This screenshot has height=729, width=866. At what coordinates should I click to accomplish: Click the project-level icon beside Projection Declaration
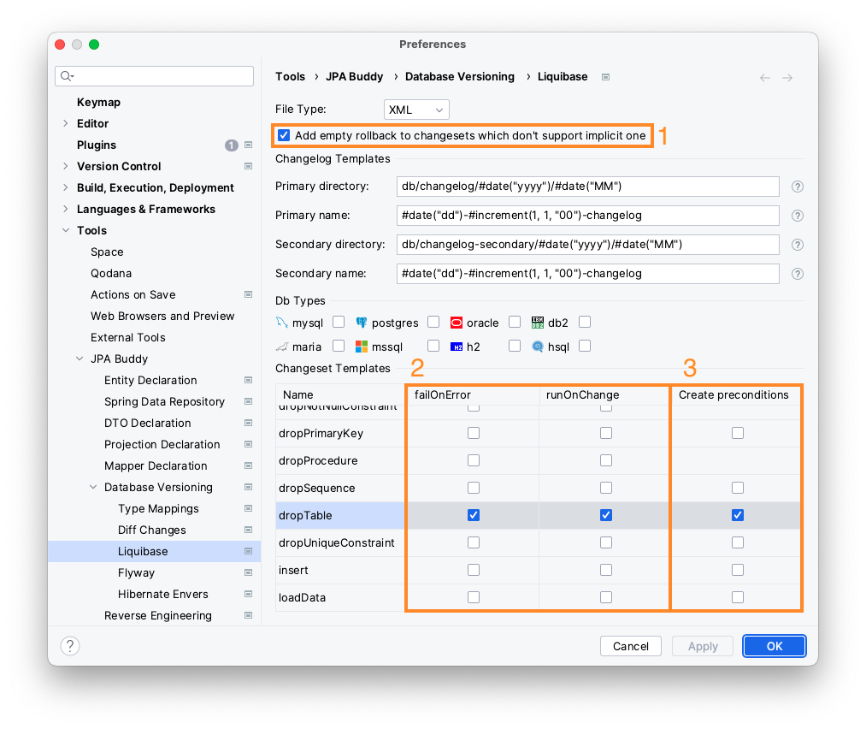(x=249, y=444)
